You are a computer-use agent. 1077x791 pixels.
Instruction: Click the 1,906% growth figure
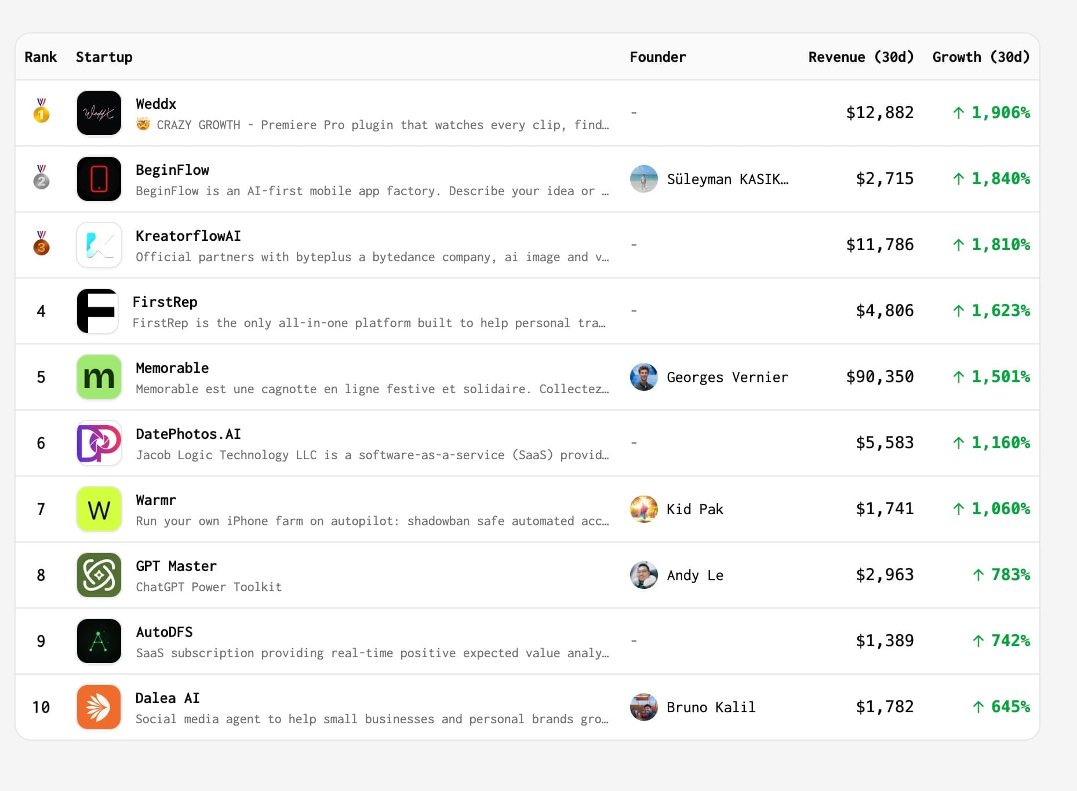(x=991, y=113)
